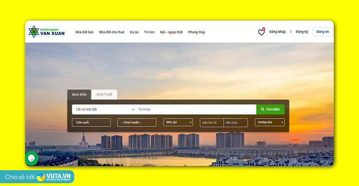
Task: Expand the Mức giá dropdown
Action: (x=178, y=122)
